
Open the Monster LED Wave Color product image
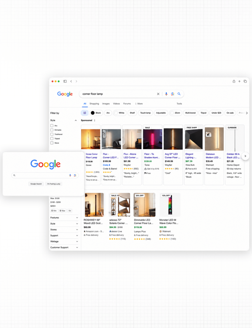[x=170, y=205]
